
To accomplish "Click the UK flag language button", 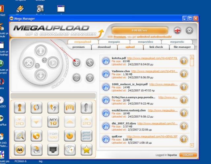I will [177, 31].
